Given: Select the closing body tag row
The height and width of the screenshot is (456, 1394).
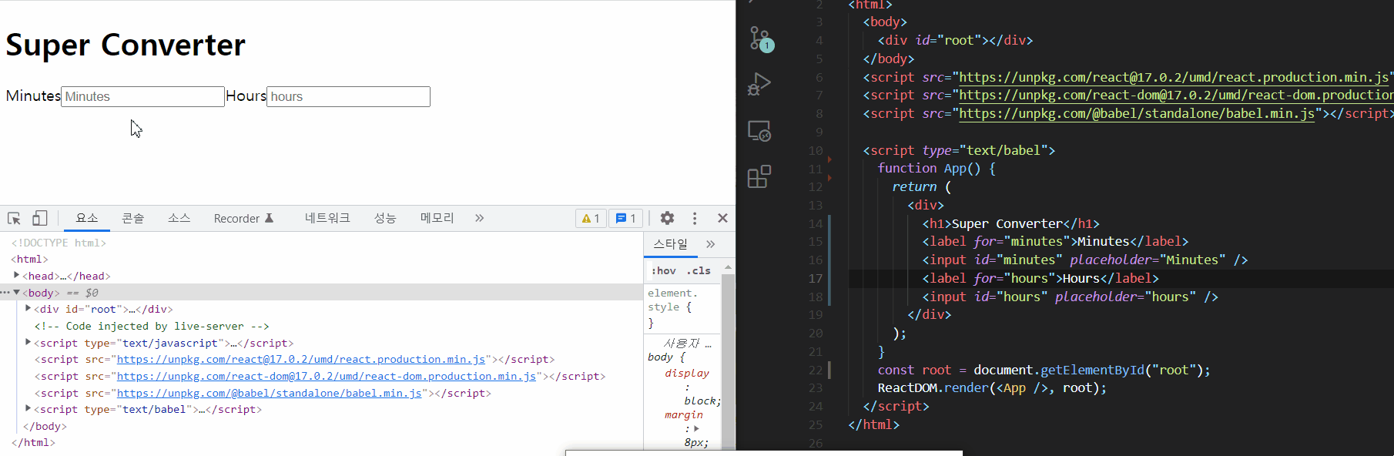Looking at the screenshot, I should click(45, 426).
